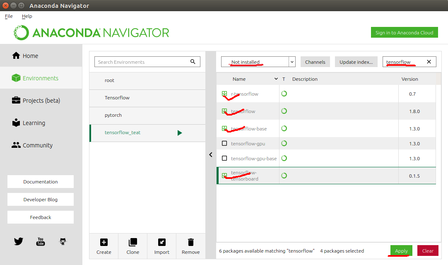Collapse the environments panel with the left chevron
The height and width of the screenshot is (265, 448).
click(211, 155)
